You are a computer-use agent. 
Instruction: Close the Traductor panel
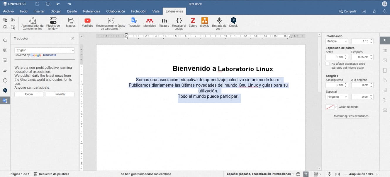(73, 38)
